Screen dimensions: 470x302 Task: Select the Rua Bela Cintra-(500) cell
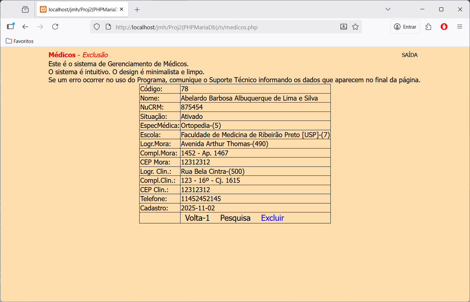(255, 171)
